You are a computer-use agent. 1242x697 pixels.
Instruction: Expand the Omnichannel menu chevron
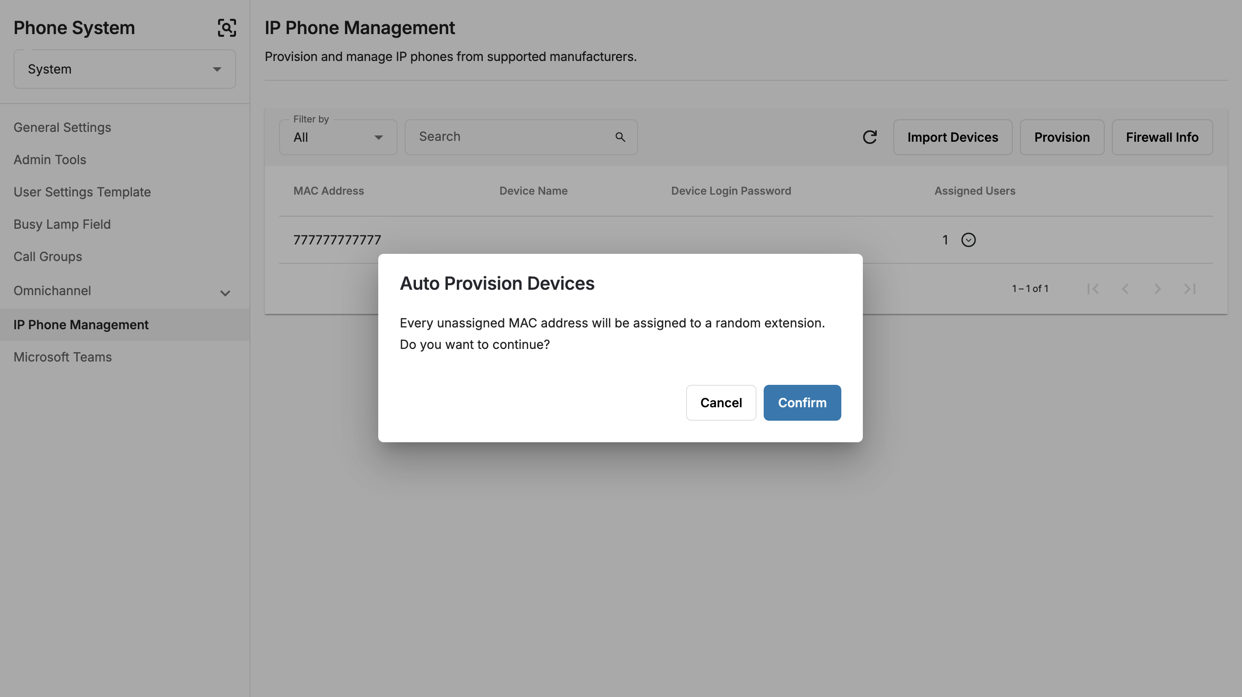225,292
